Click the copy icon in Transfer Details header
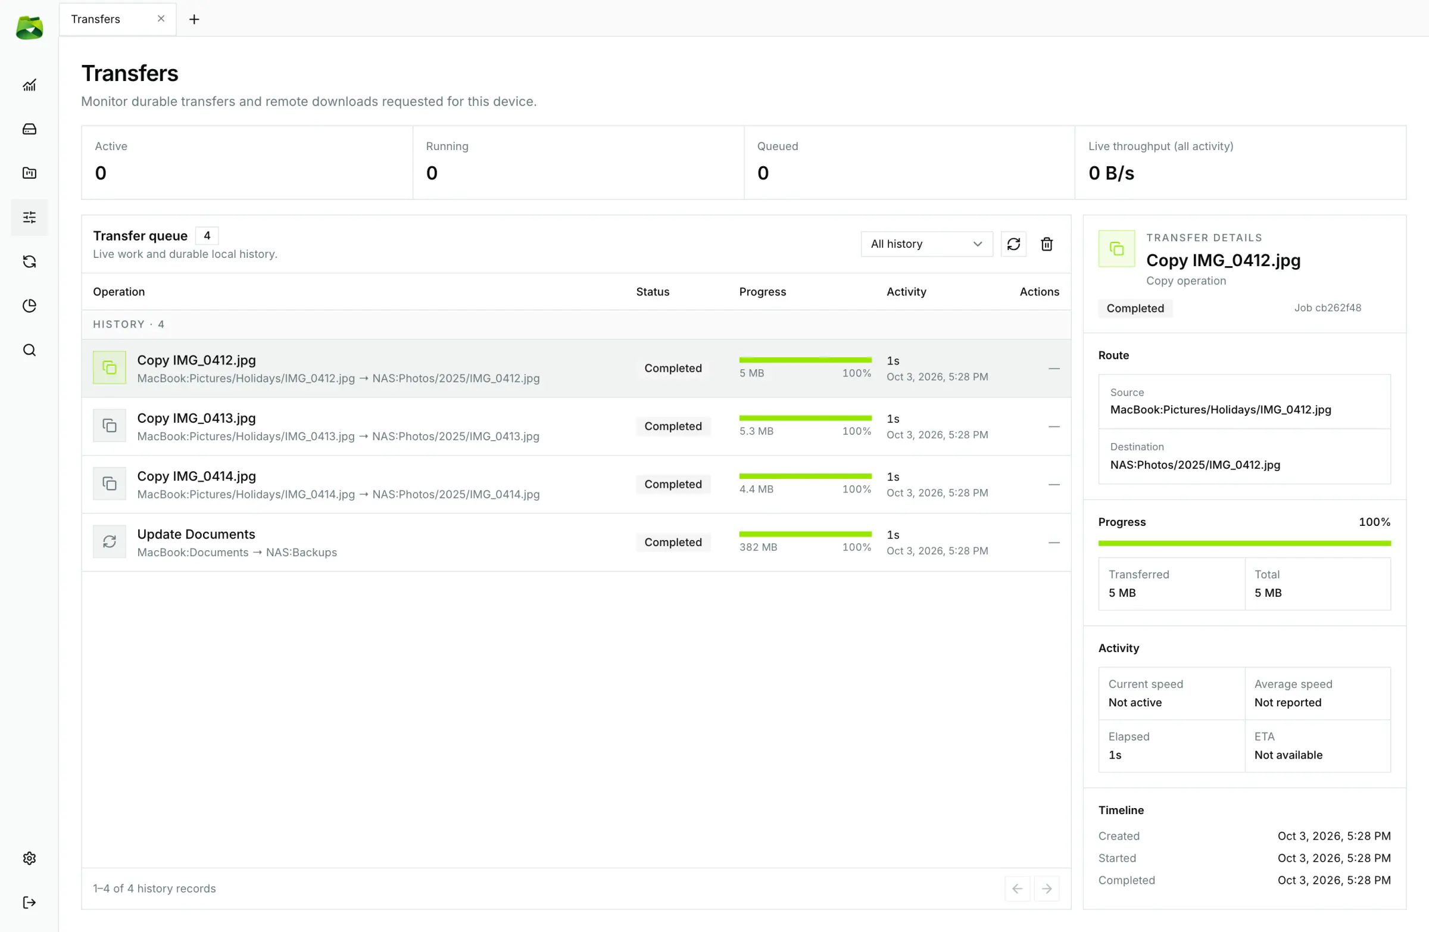This screenshot has width=1429, height=932. click(x=1117, y=248)
